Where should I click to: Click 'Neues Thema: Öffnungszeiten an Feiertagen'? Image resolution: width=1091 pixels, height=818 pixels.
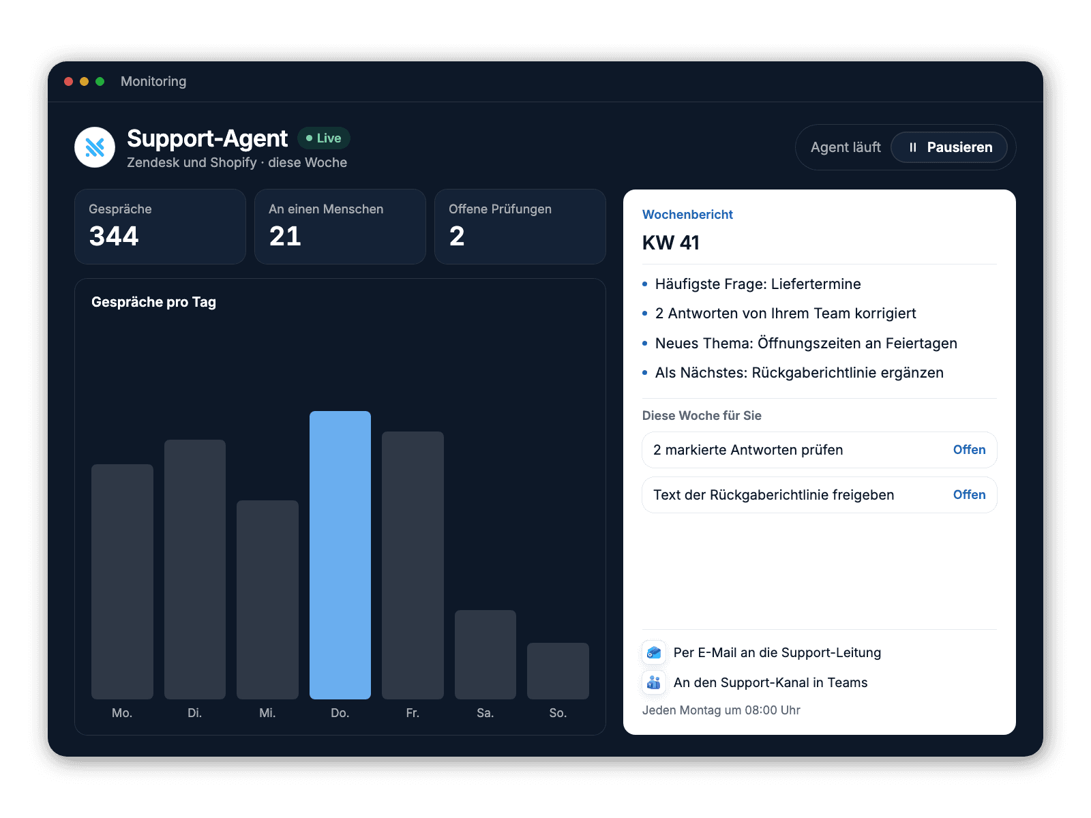click(x=806, y=344)
